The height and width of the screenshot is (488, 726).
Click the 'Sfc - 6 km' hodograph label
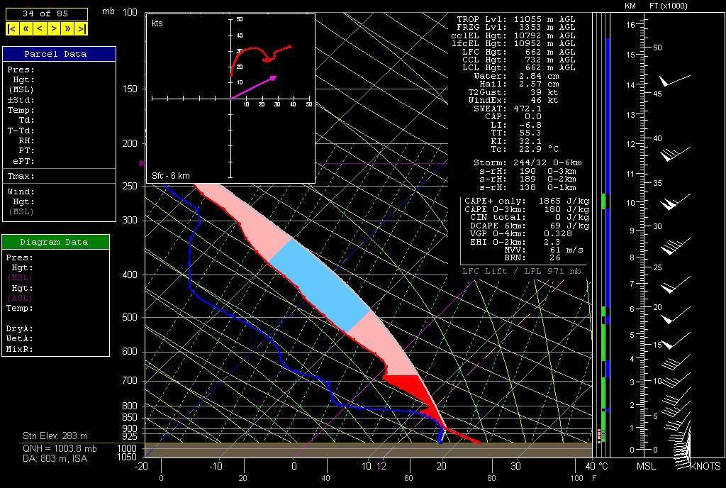(x=170, y=175)
